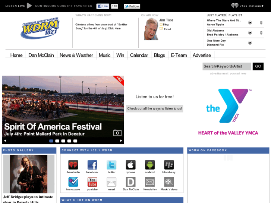Click 'Check out all the ways to listen'
The width and height of the screenshot is (271, 203).
155,109
